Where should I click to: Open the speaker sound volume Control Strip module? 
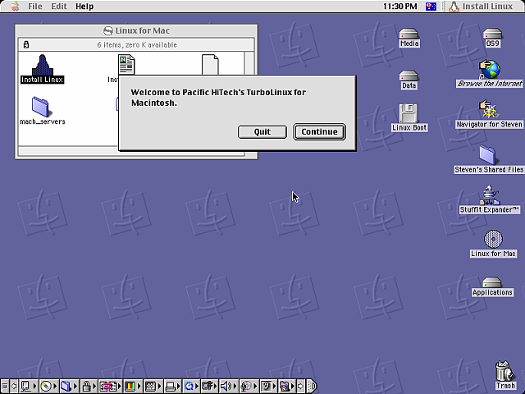coord(229,387)
